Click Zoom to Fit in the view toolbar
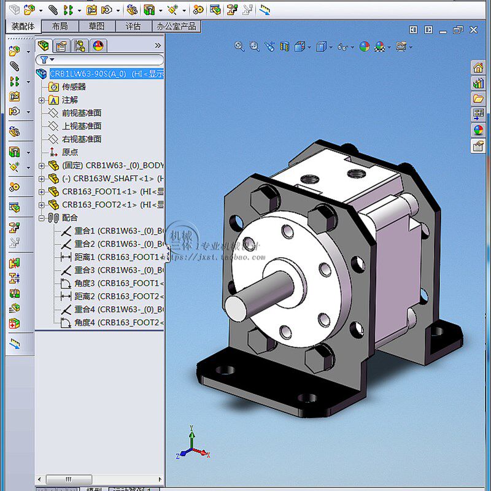This screenshot has width=491, height=491. click(x=239, y=47)
